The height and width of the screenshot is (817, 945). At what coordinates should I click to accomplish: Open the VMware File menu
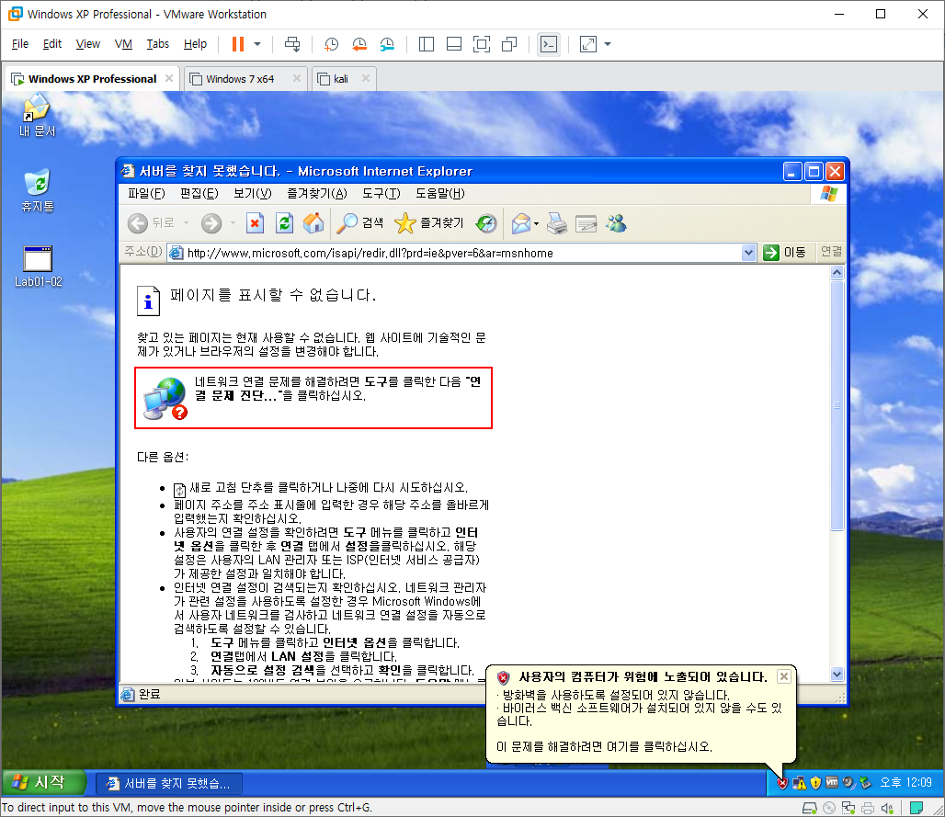20,44
